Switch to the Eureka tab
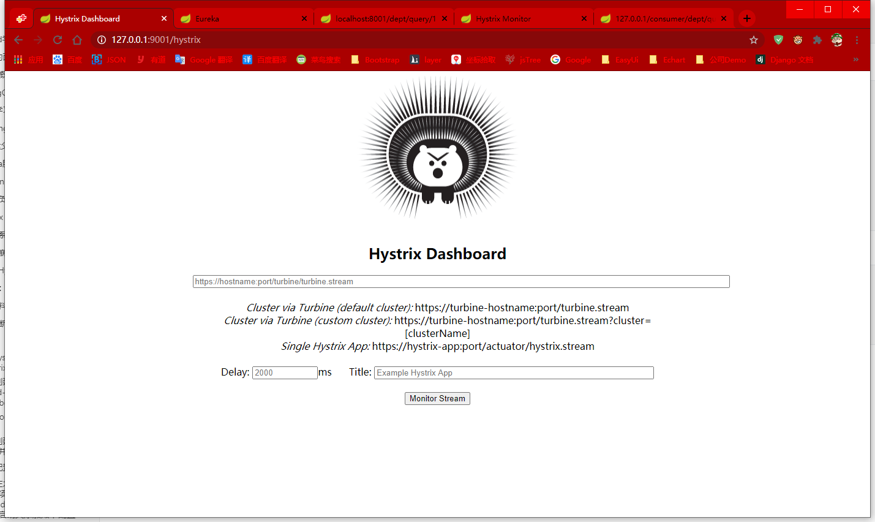 239,18
